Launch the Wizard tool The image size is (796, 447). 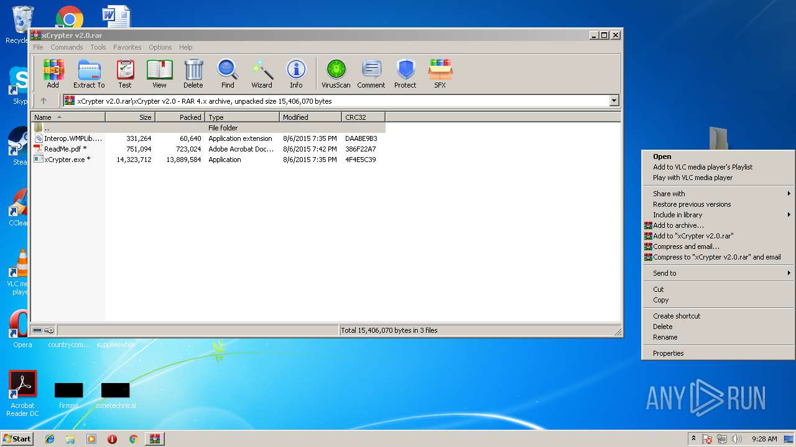tap(262, 74)
